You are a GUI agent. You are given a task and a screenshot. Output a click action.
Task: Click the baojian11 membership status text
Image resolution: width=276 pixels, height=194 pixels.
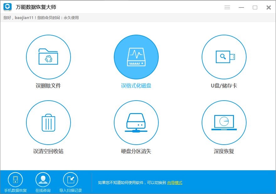(41, 18)
